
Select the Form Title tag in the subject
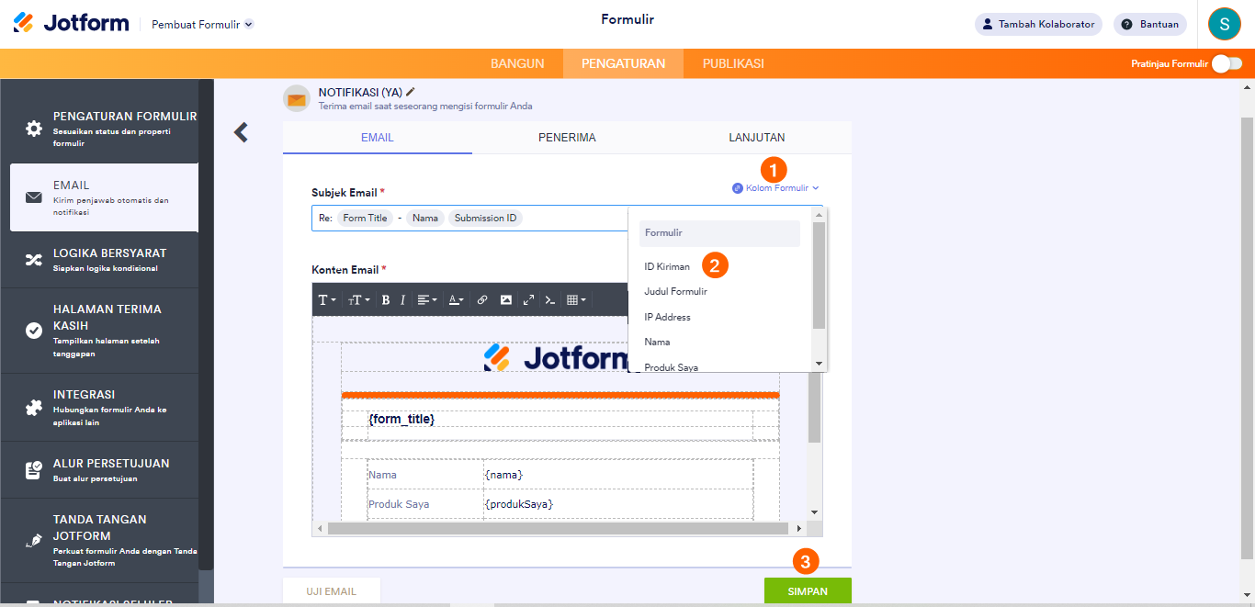365,218
